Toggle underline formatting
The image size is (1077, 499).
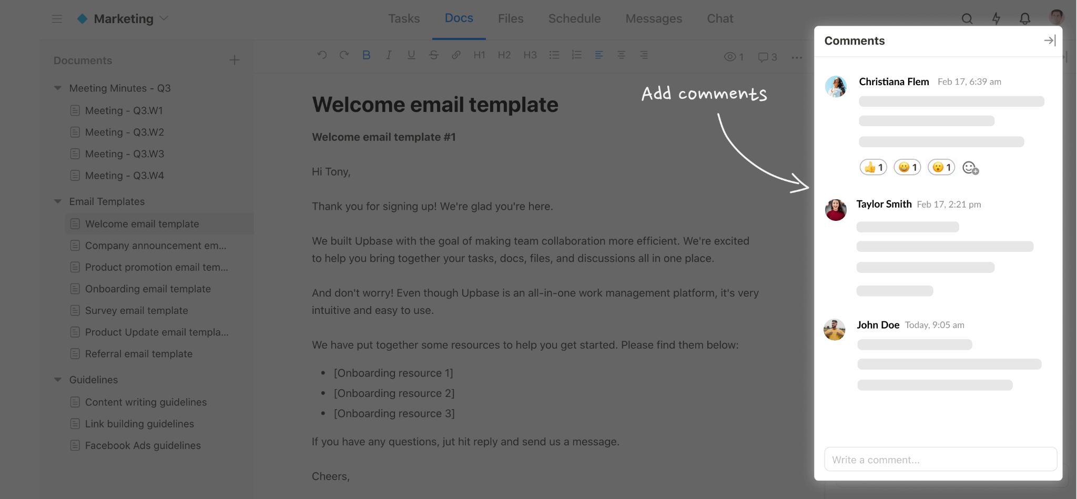[x=411, y=55]
